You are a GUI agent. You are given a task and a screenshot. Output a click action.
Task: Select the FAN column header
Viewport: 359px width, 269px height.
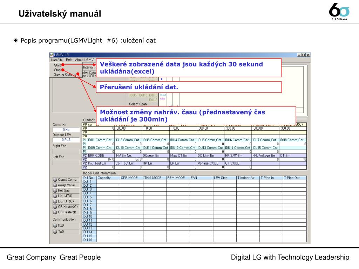pyautogui.click(x=202, y=178)
